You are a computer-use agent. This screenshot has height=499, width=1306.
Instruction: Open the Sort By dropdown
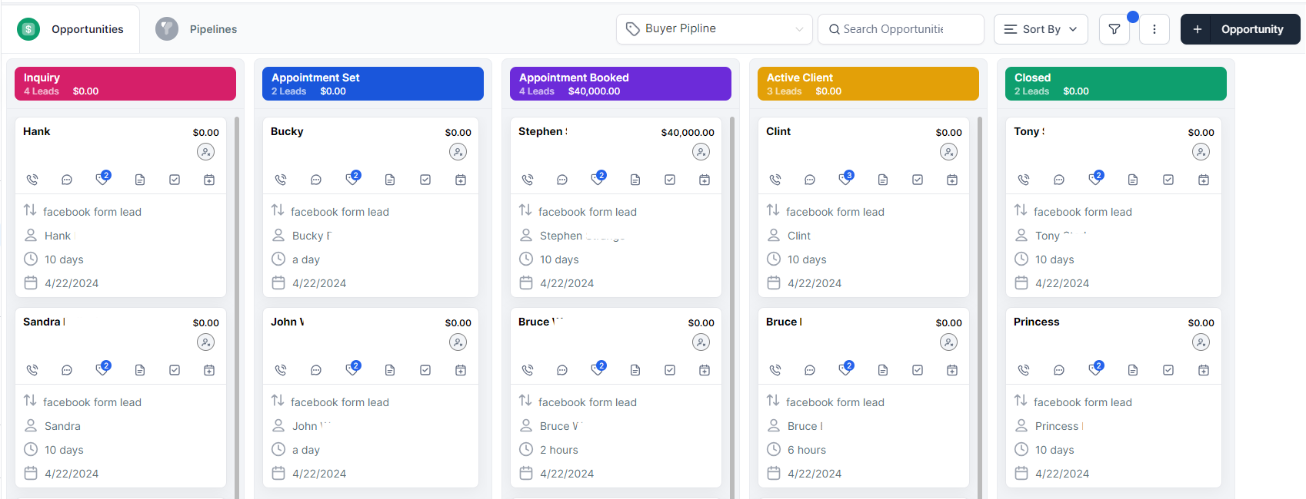pos(1041,29)
